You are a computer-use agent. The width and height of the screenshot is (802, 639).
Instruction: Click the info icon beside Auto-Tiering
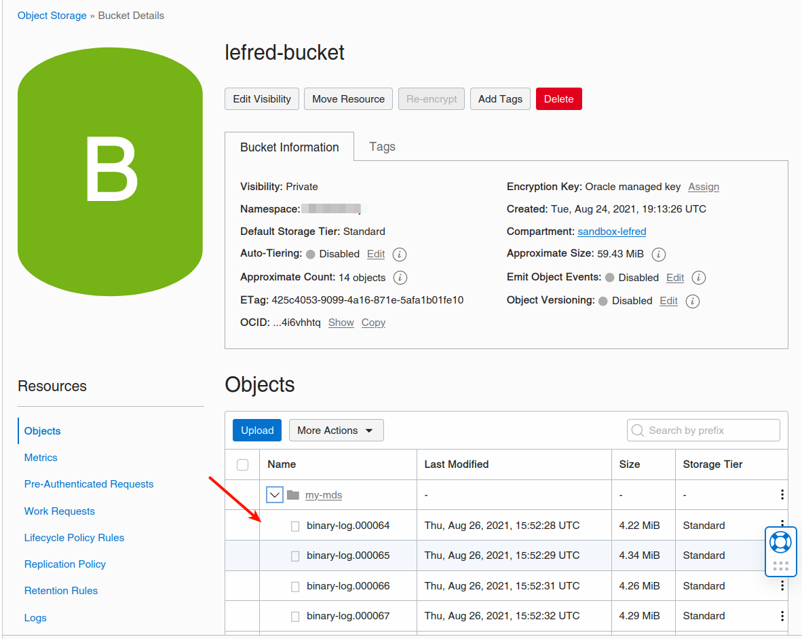(x=400, y=254)
